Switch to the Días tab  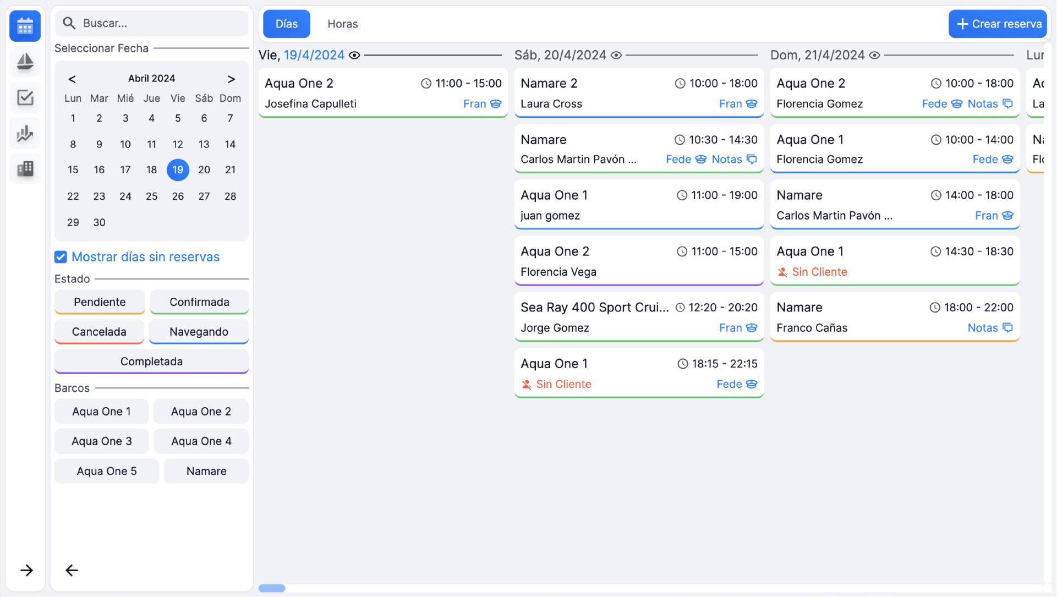286,24
